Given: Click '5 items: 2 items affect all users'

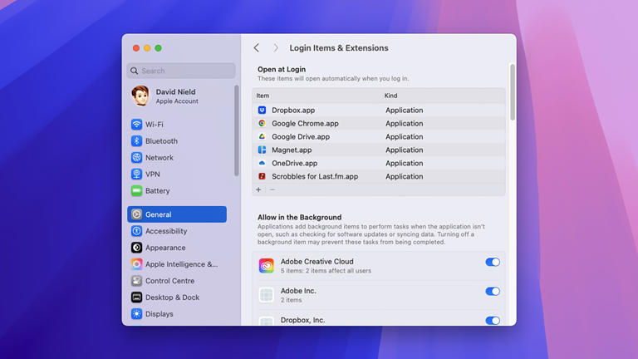Looking at the screenshot, I should (326, 271).
